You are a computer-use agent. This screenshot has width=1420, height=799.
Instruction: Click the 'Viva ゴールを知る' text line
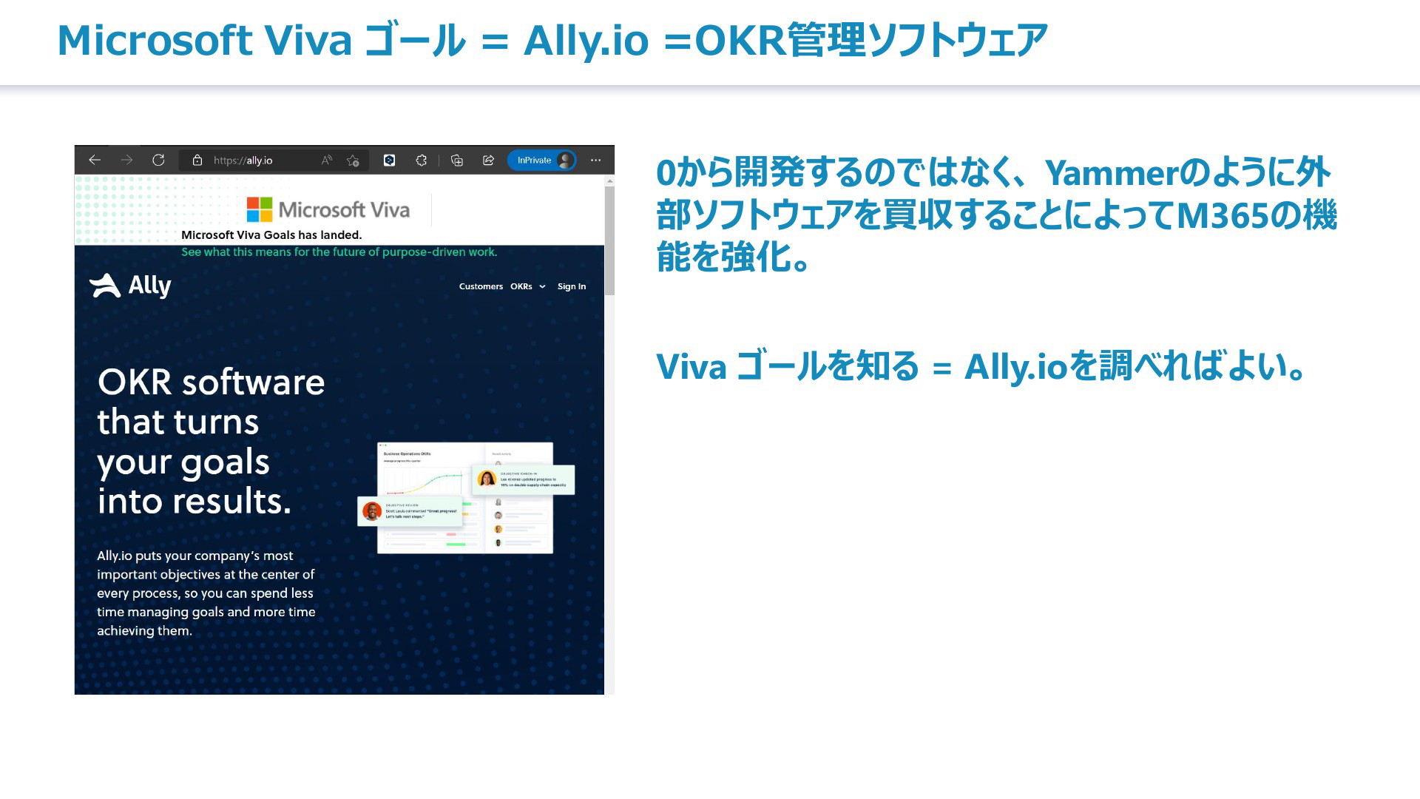coord(981,365)
